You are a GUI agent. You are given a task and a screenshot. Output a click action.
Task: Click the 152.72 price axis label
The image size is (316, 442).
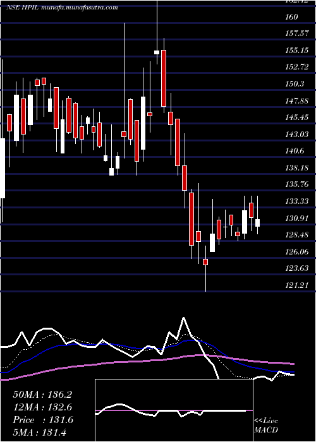[x=297, y=67]
